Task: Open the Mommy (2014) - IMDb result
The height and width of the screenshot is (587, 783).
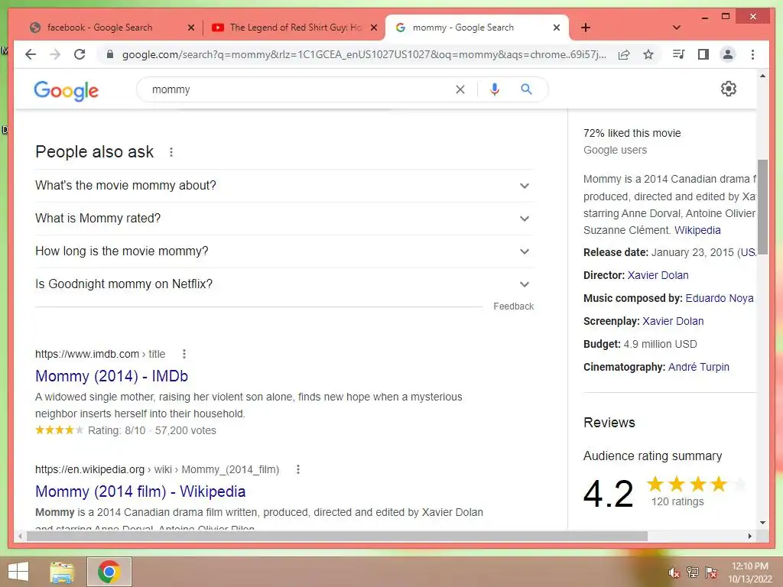Action: [x=112, y=376]
